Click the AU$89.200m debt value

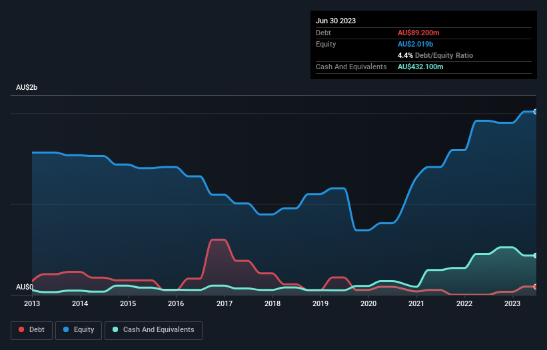(418, 33)
